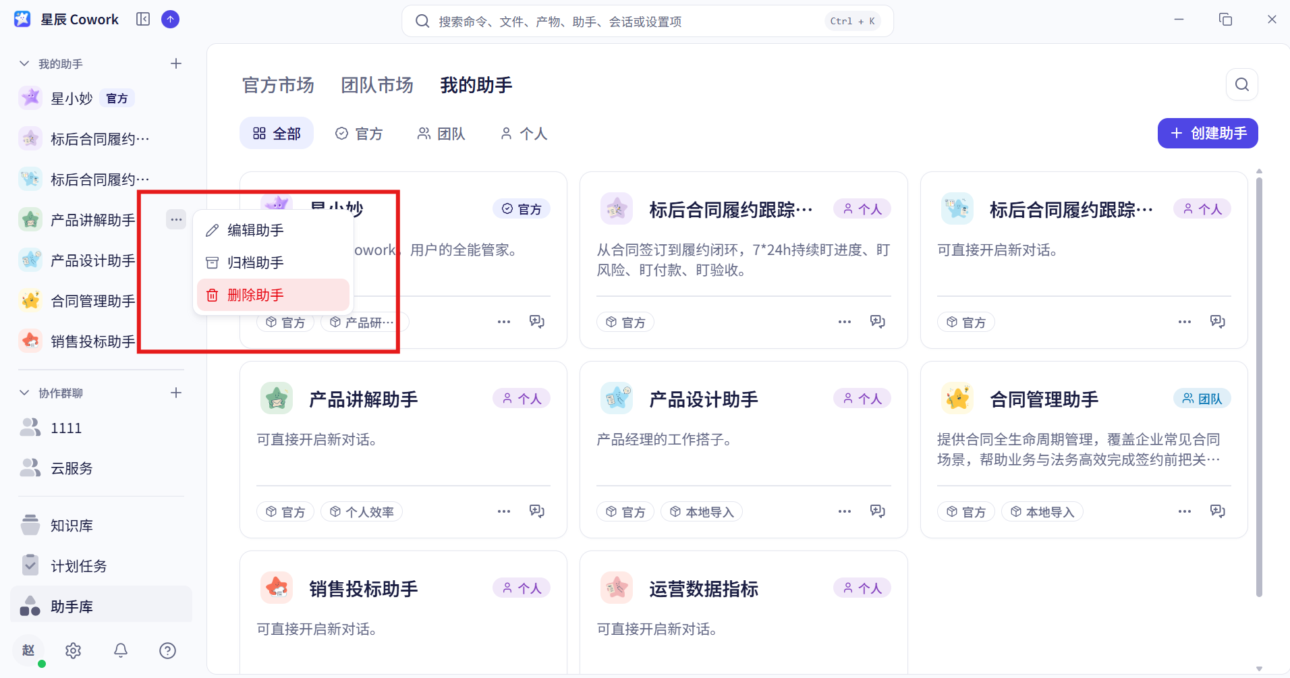Focus the top search input field

tap(648, 21)
